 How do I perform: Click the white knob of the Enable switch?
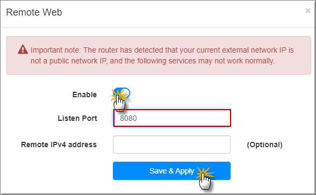(126, 93)
